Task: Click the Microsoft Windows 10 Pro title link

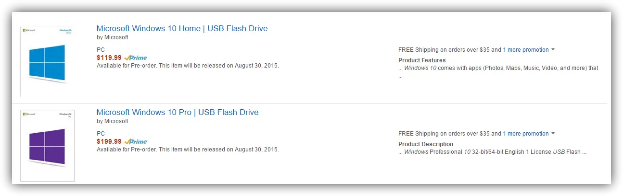Action: click(178, 112)
